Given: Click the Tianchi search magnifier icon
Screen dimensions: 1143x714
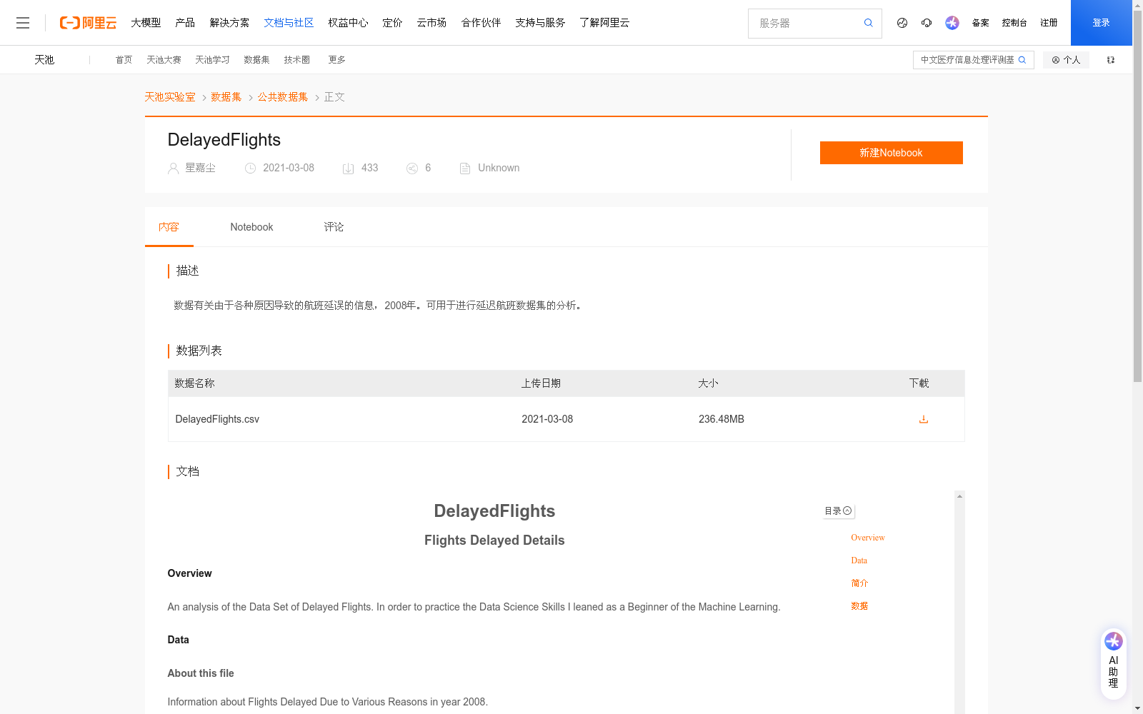Looking at the screenshot, I should (x=1022, y=60).
